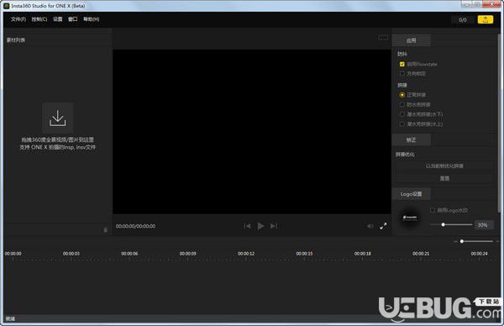Click the 00:00:00/00:00:00 timecode display
Screen dimensions: 504x326
coord(135,226)
